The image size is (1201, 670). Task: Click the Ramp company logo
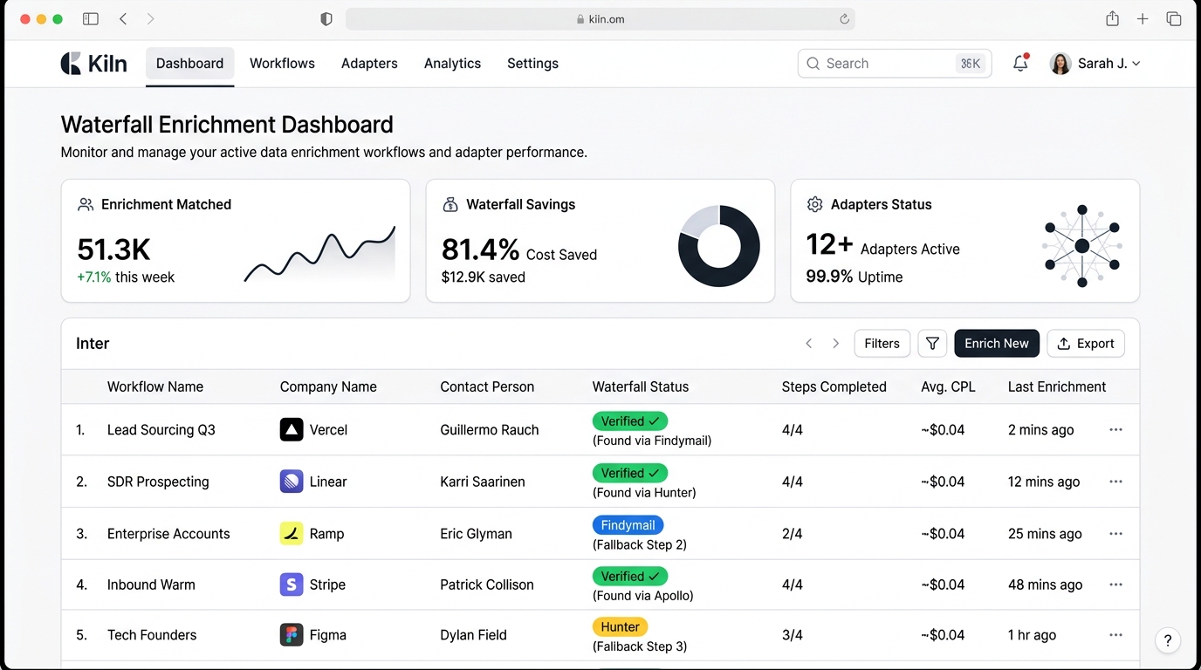click(292, 533)
